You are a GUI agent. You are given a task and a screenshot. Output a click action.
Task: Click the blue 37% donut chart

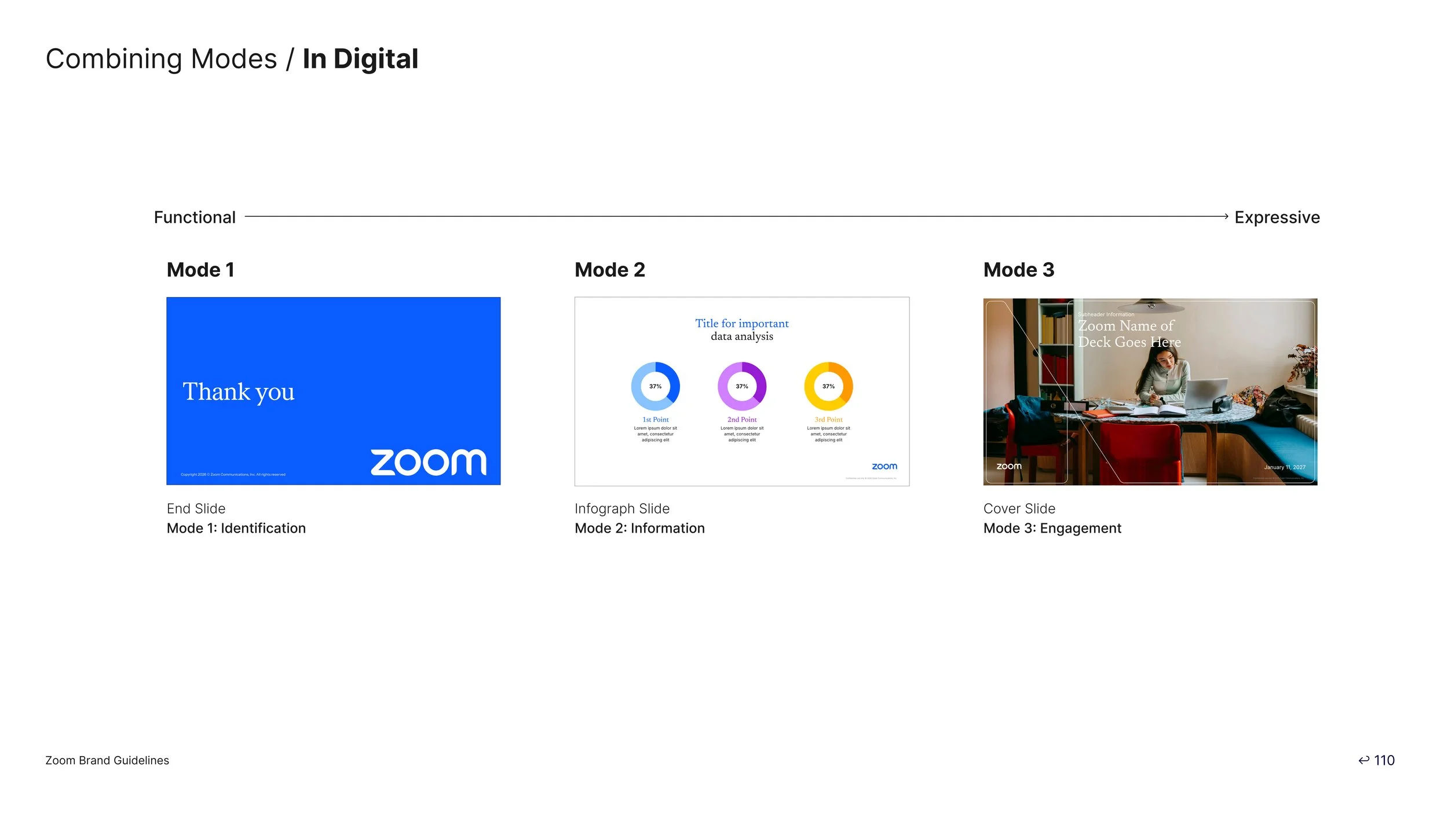(x=655, y=386)
